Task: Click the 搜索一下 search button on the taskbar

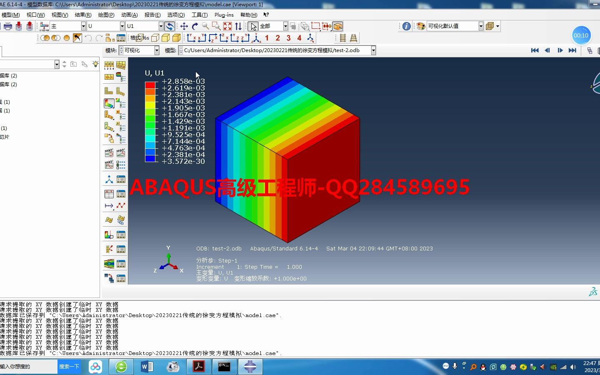Action: click(69, 367)
